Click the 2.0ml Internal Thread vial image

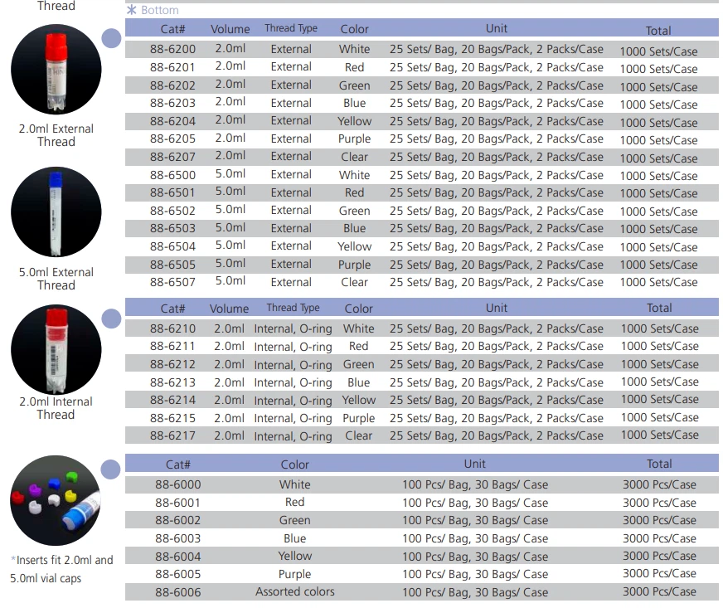(x=56, y=349)
